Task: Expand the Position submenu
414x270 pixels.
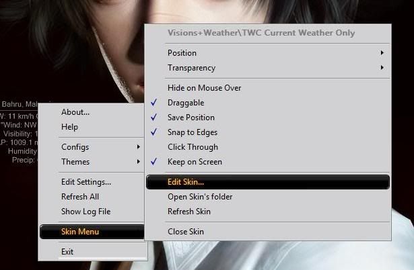Action: coord(182,53)
